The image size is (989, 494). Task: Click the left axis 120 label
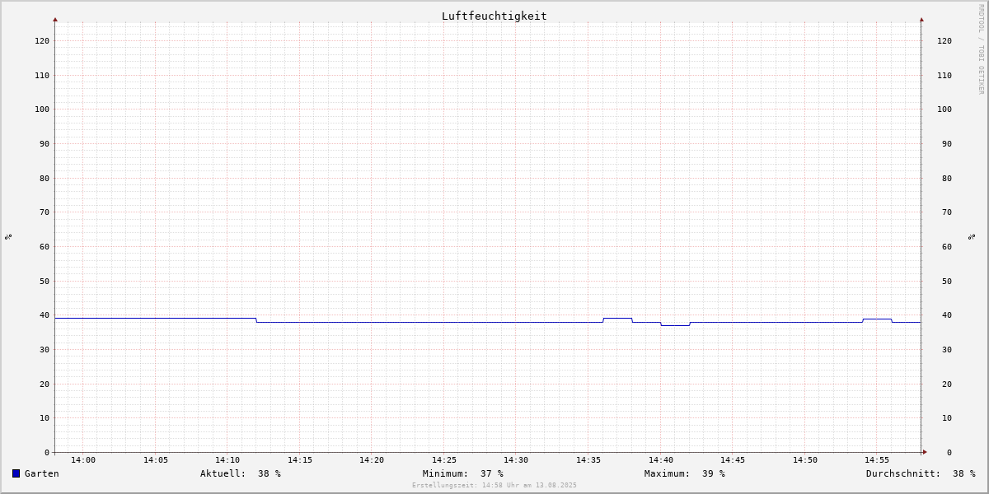[42, 40]
